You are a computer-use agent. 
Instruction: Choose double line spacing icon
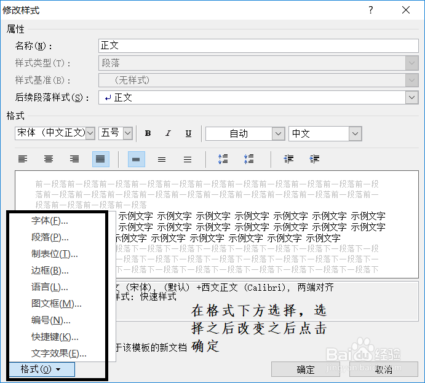[188, 159]
